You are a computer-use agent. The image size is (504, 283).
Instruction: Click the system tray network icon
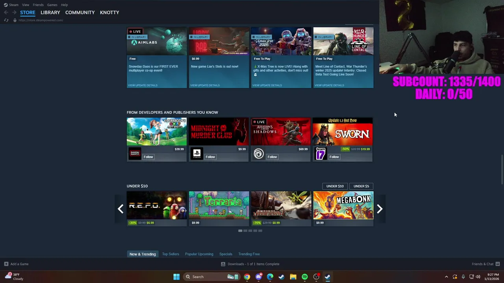coord(471,277)
